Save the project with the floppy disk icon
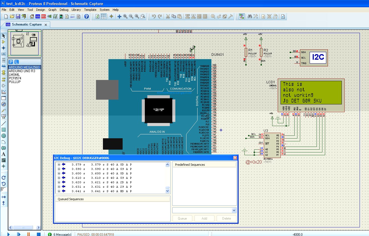The height and width of the screenshot is (236, 369). click(18, 17)
